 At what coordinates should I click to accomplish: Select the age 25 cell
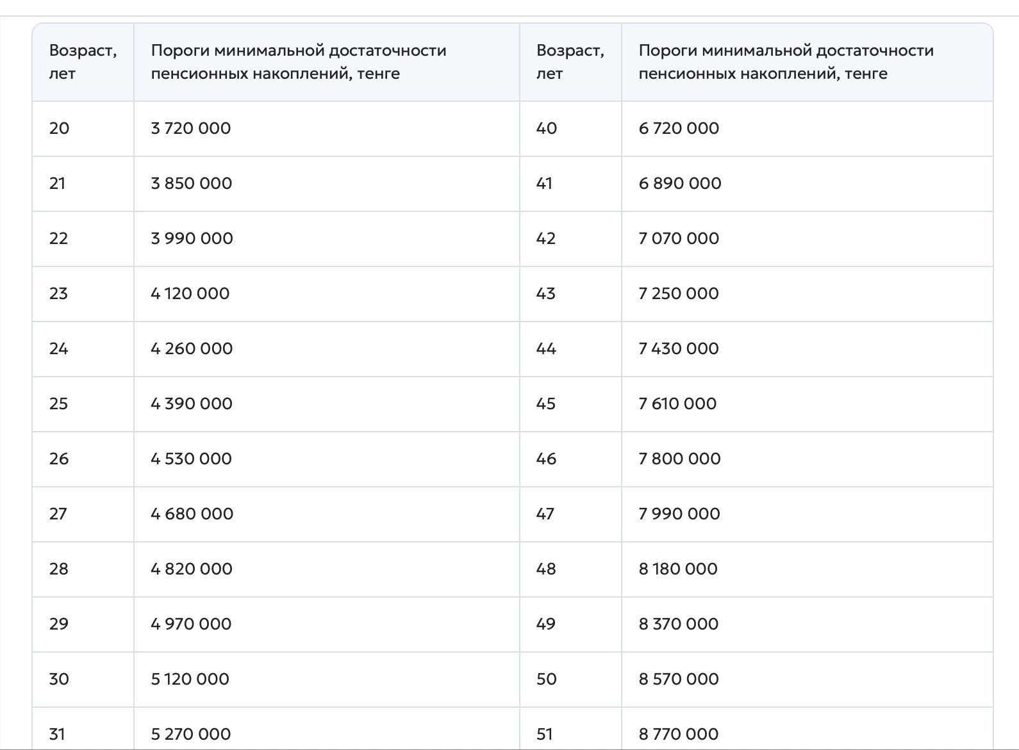pyautogui.click(x=58, y=404)
